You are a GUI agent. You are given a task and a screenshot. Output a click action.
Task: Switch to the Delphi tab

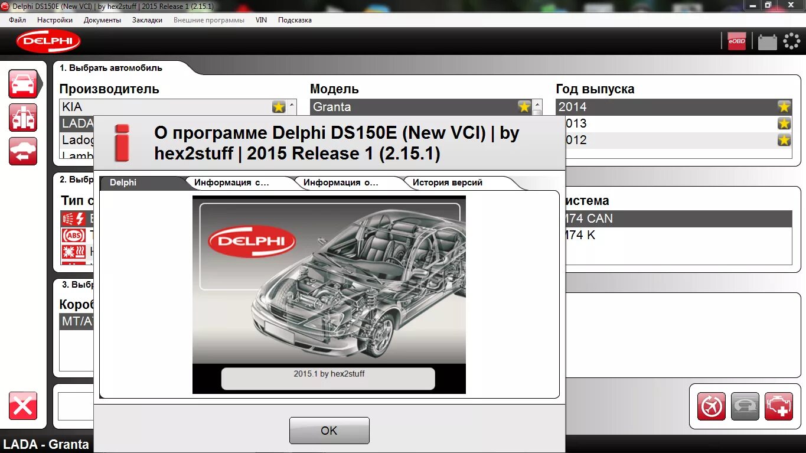[142, 182]
